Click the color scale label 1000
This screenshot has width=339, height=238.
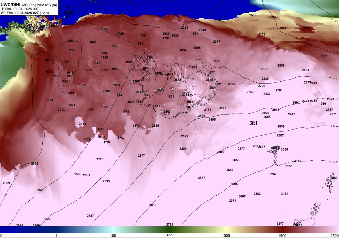(226, 236)
